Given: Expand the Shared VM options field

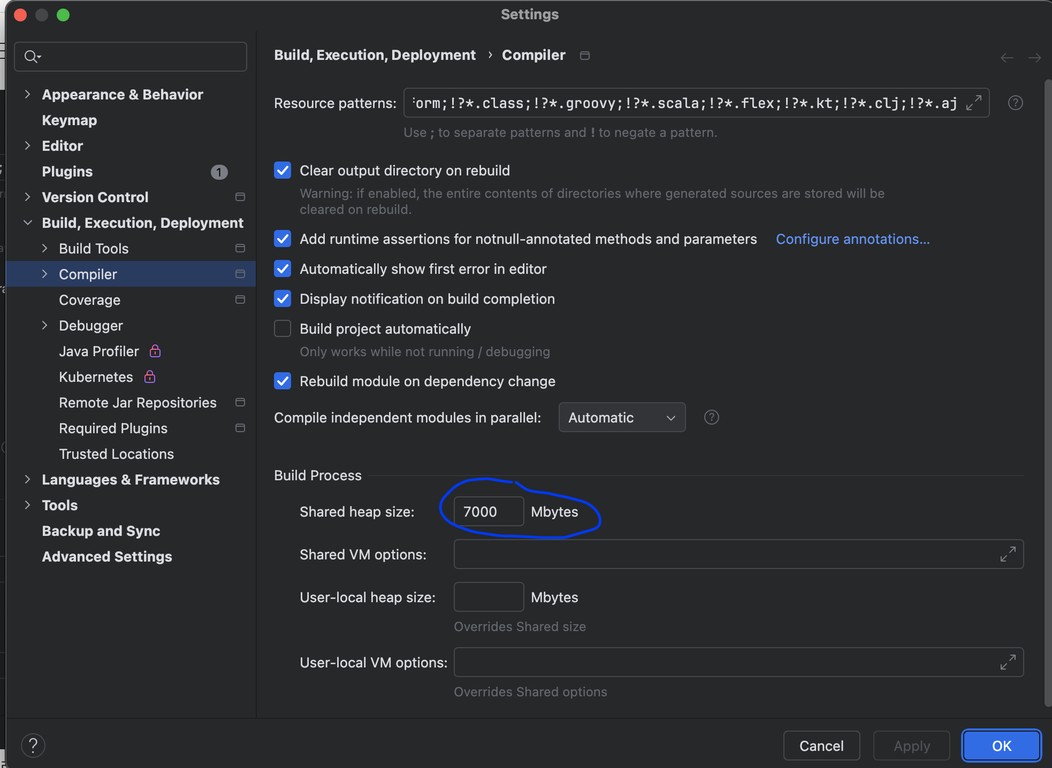Looking at the screenshot, I should [1008, 554].
